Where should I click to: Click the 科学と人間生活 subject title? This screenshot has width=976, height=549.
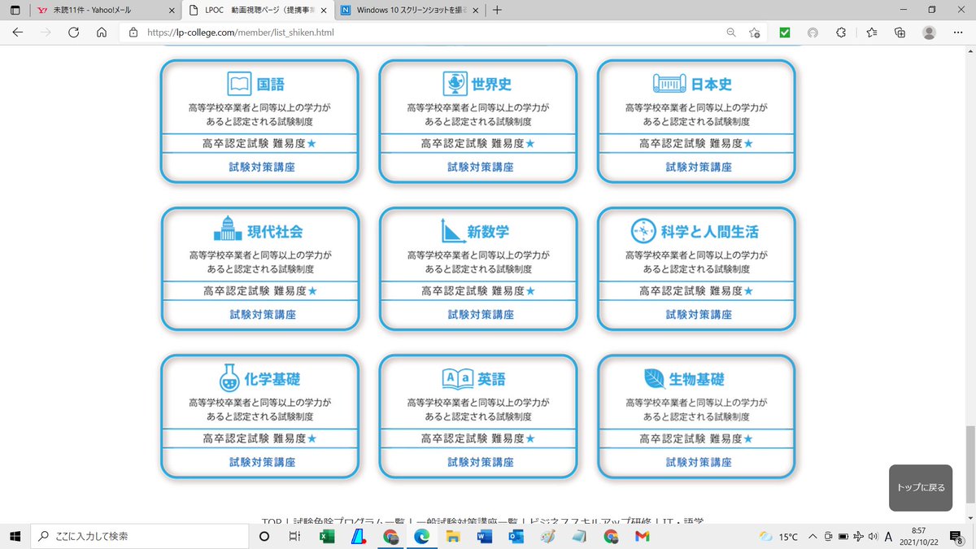709,232
